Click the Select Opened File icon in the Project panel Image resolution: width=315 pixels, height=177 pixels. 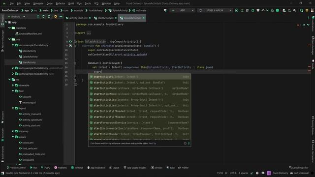click(38, 16)
